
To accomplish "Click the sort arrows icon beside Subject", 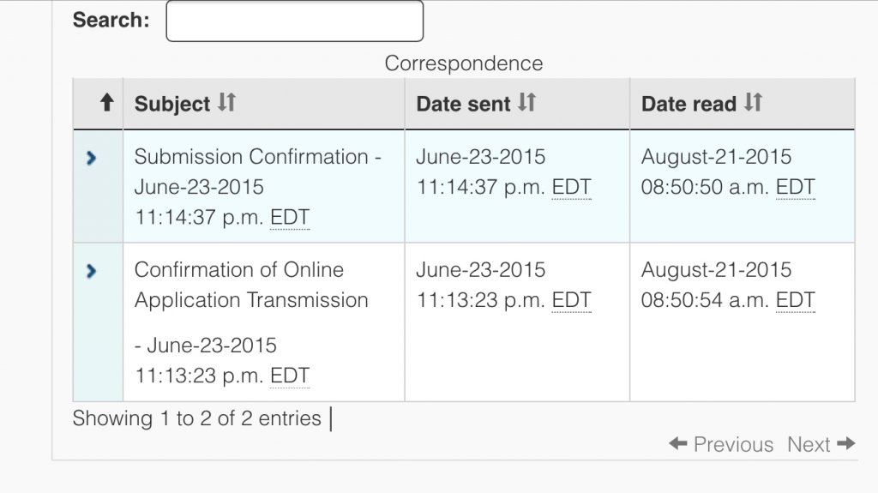I will [226, 103].
